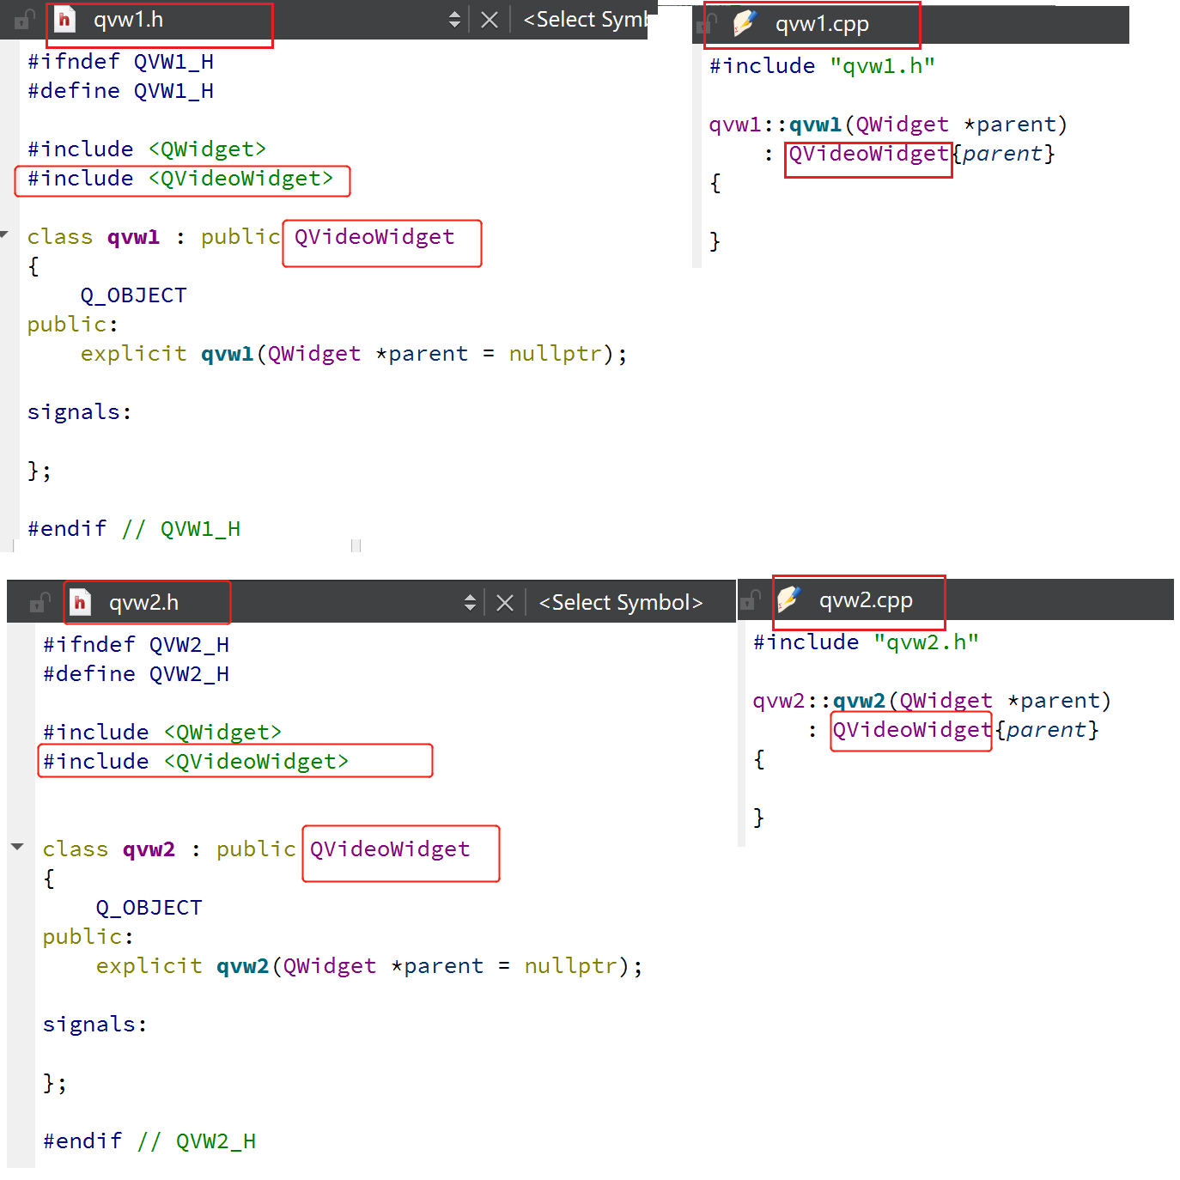
Task: Toggle the lock icon beside qvw2.cpp
Action: tap(751, 599)
